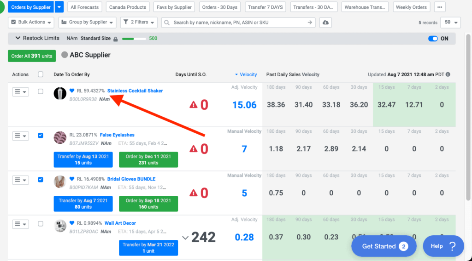Click the Restock Limits green progress bar
This screenshot has width=472, height=261.
tap(134, 39)
